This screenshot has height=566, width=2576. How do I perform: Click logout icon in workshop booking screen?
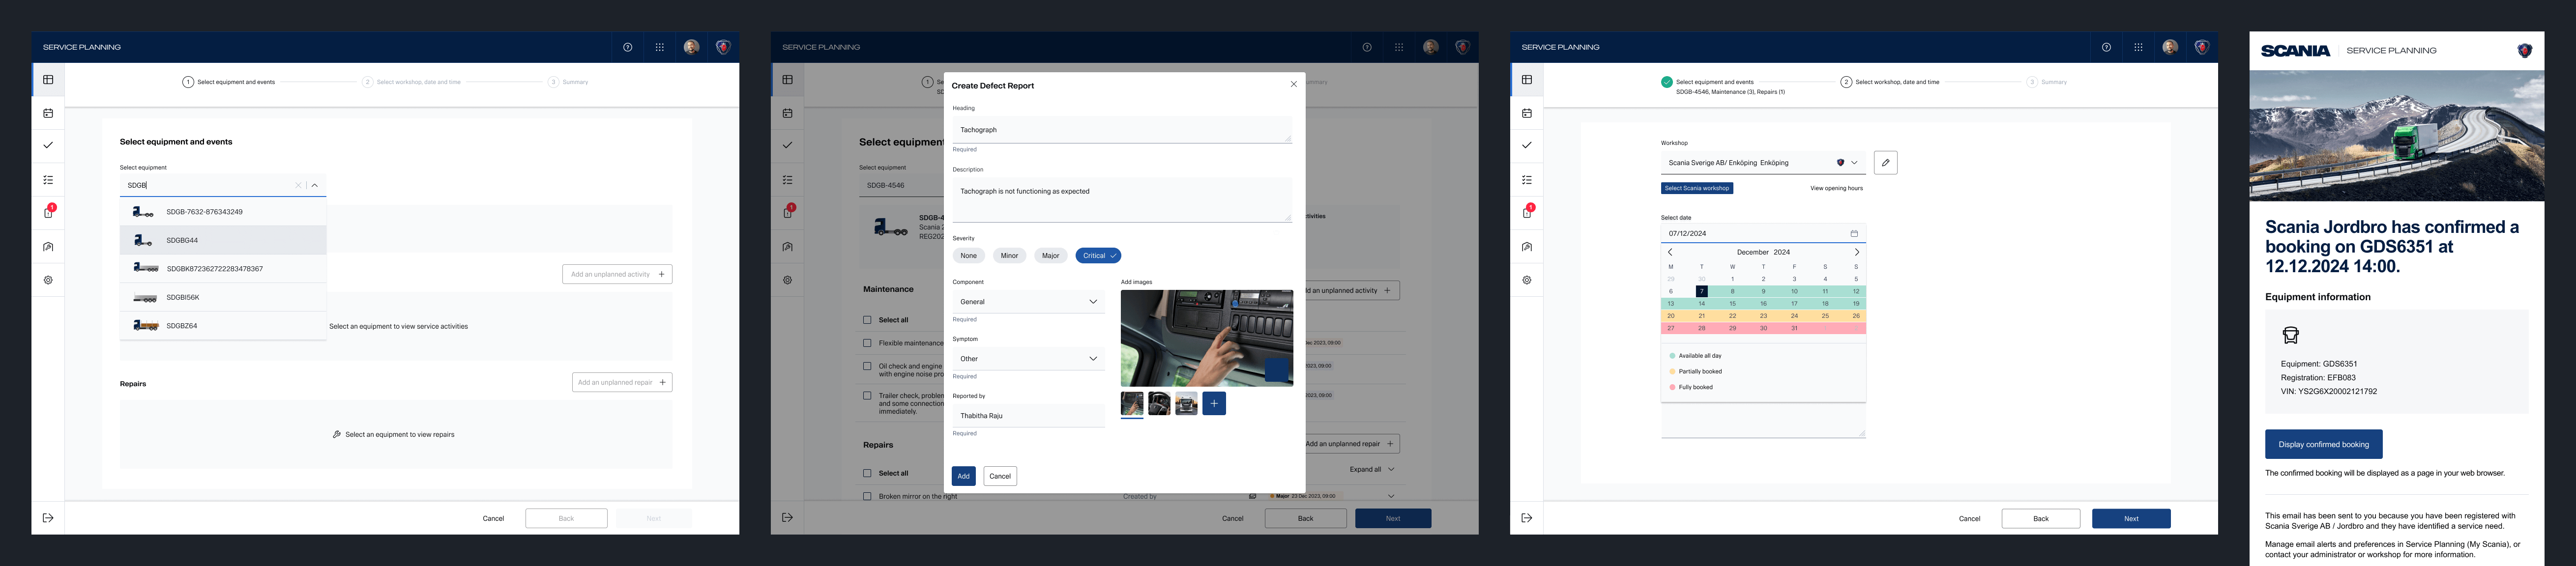pos(1527,518)
